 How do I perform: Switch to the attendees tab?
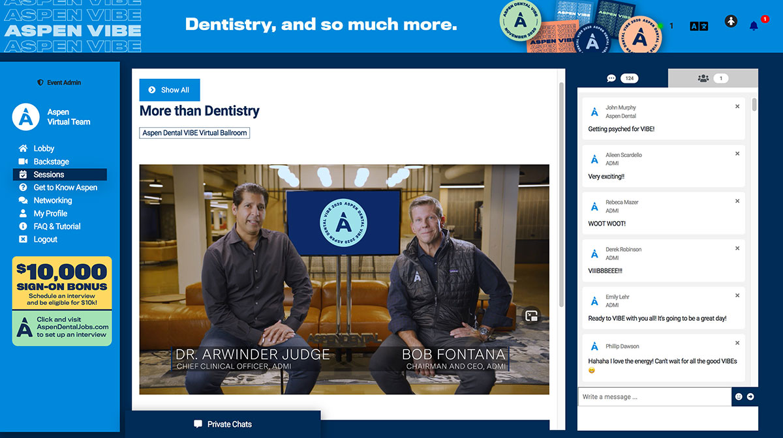click(712, 78)
